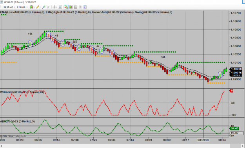Toggle the Chart Trader panel icon

click(66, 7)
